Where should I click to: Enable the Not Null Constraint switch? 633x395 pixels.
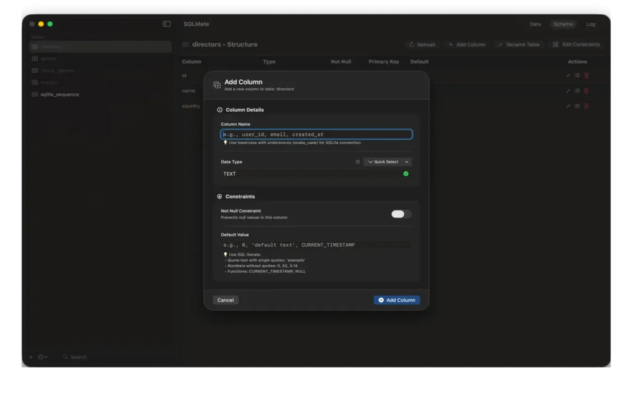(401, 214)
